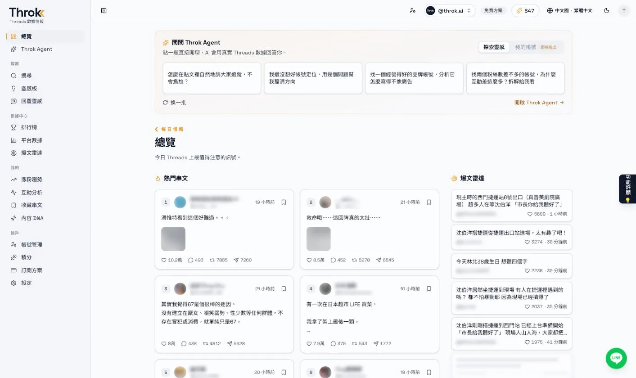Image resolution: width=636 pixels, height=378 pixels.
Task: Open the LINE chat button
Action: click(616, 358)
